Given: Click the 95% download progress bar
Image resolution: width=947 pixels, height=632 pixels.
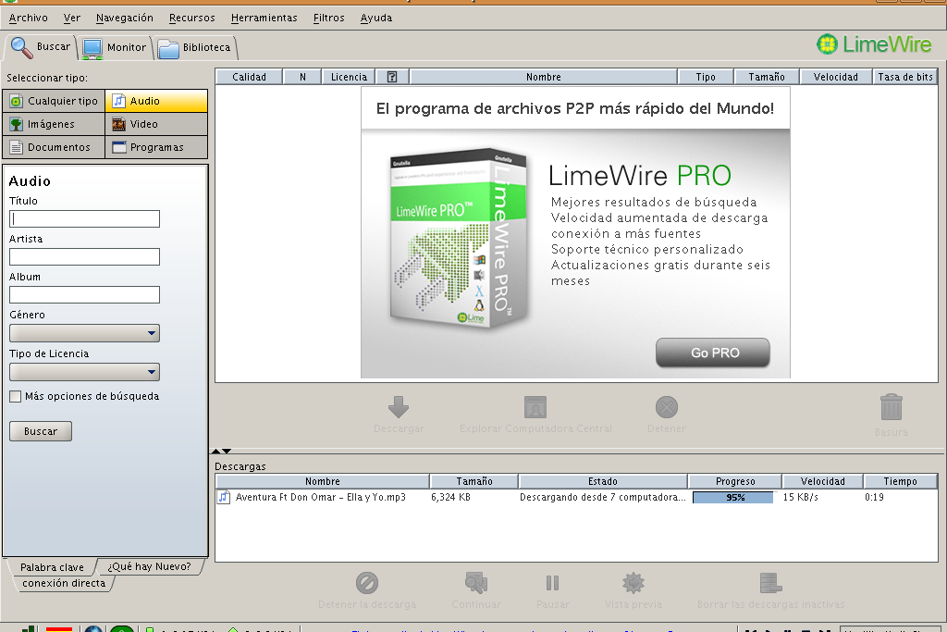Looking at the screenshot, I should coord(733,497).
